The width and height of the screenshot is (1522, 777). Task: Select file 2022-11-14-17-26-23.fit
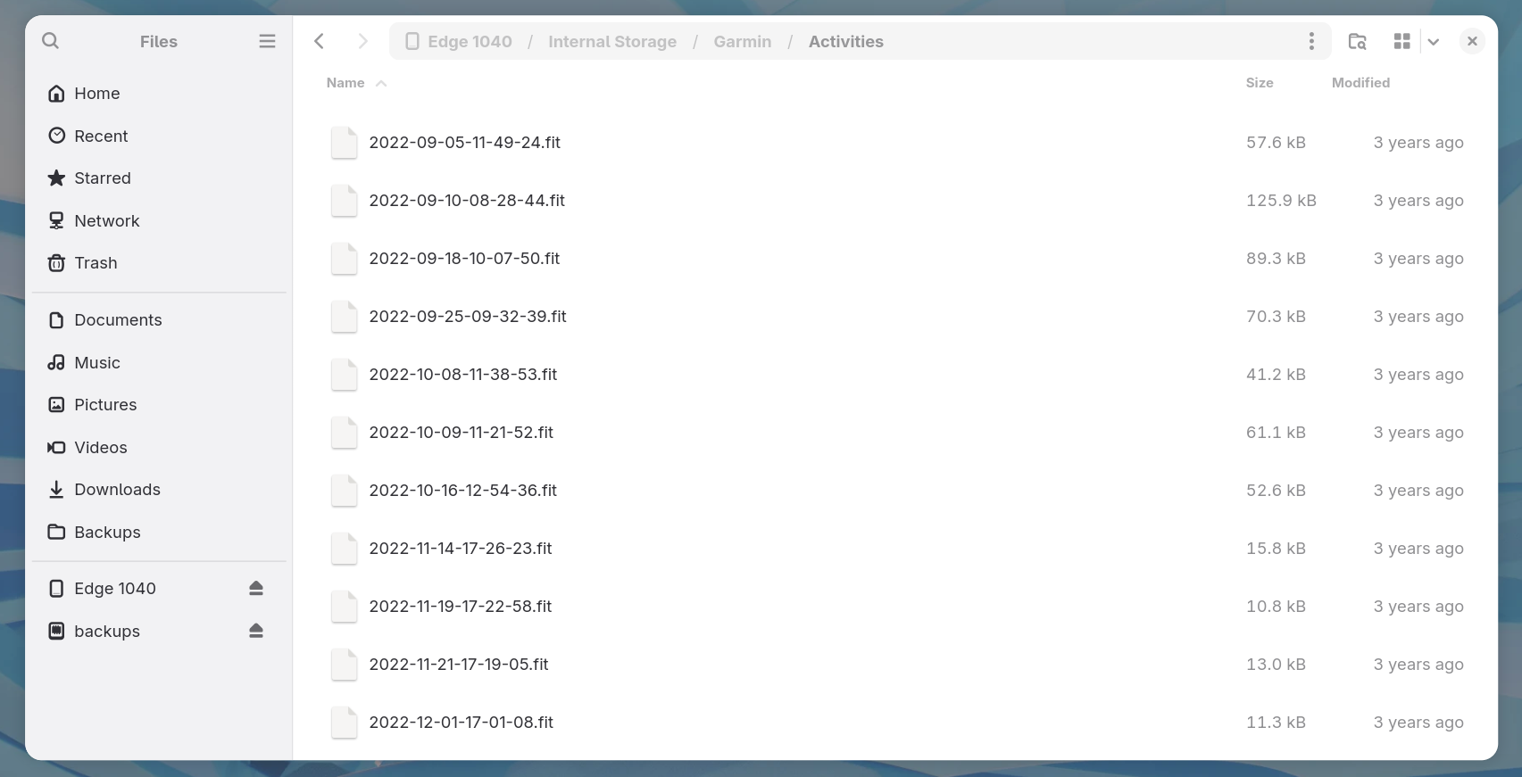[895, 549]
